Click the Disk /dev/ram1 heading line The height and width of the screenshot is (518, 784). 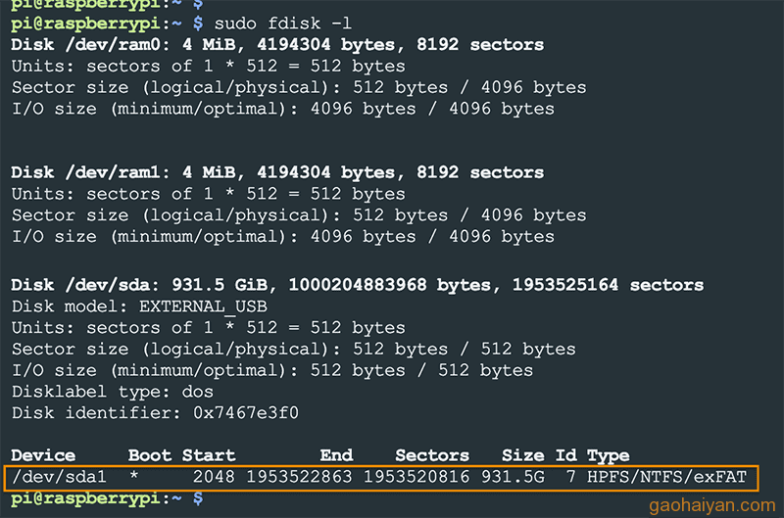click(x=277, y=173)
